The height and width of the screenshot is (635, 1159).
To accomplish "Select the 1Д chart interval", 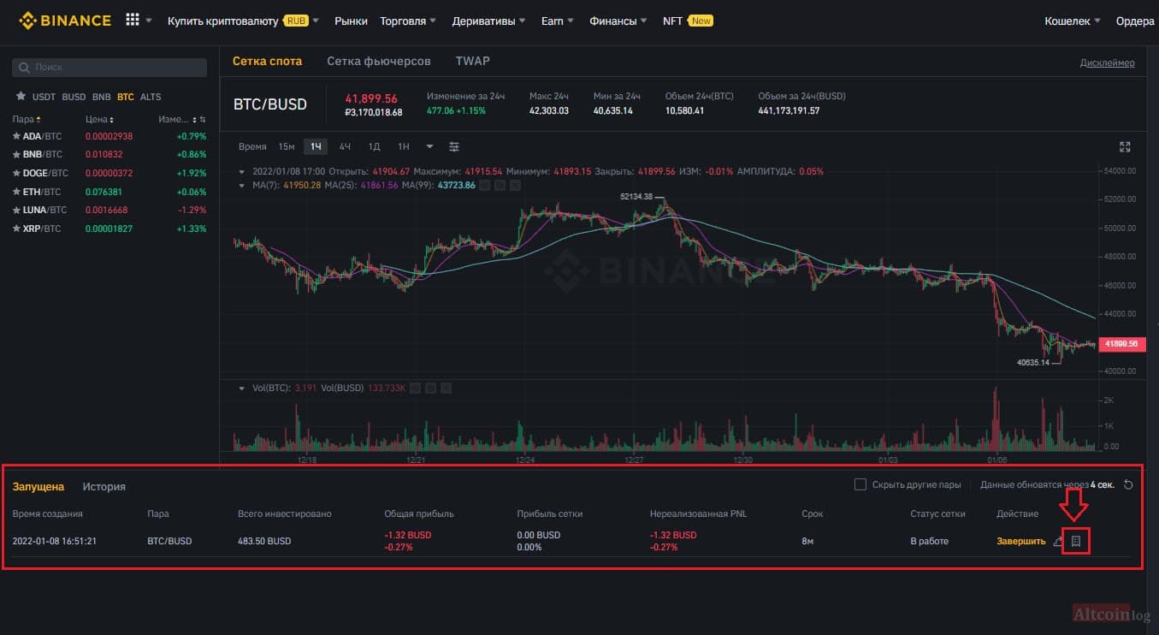I will coord(374,146).
